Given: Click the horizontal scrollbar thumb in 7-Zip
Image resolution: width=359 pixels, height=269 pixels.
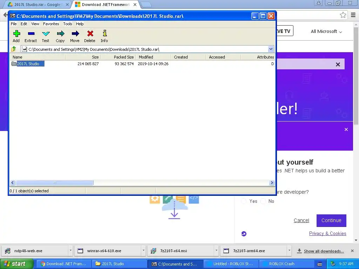Looking at the screenshot, I should coord(54,183).
